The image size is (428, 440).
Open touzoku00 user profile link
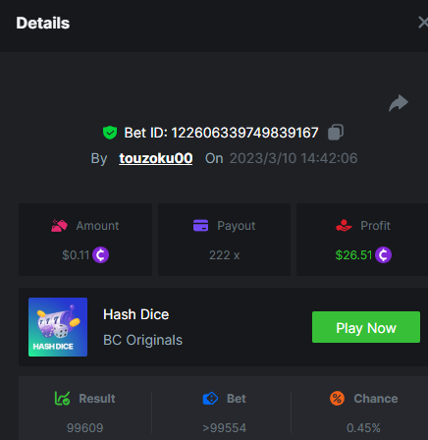click(x=156, y=158)
